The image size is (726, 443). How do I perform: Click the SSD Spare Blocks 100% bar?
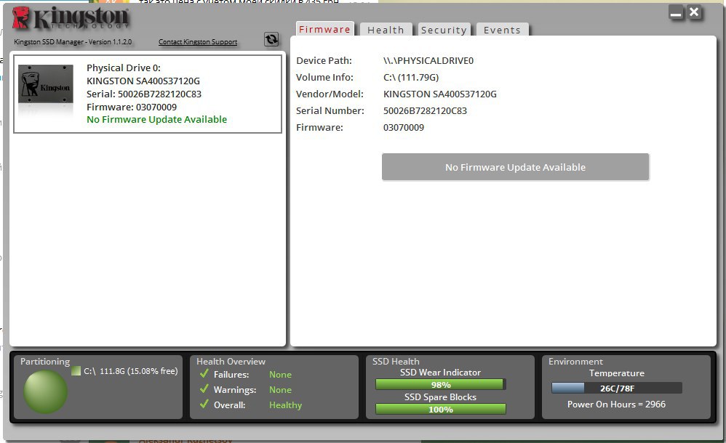click(440, 410)
